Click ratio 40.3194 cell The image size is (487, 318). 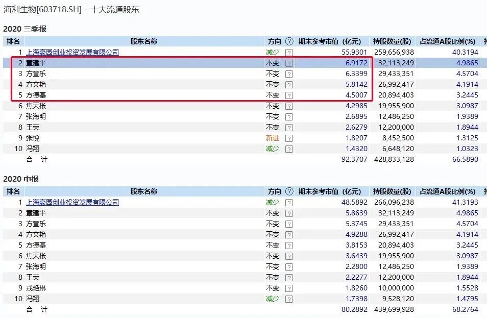(465, 52)
